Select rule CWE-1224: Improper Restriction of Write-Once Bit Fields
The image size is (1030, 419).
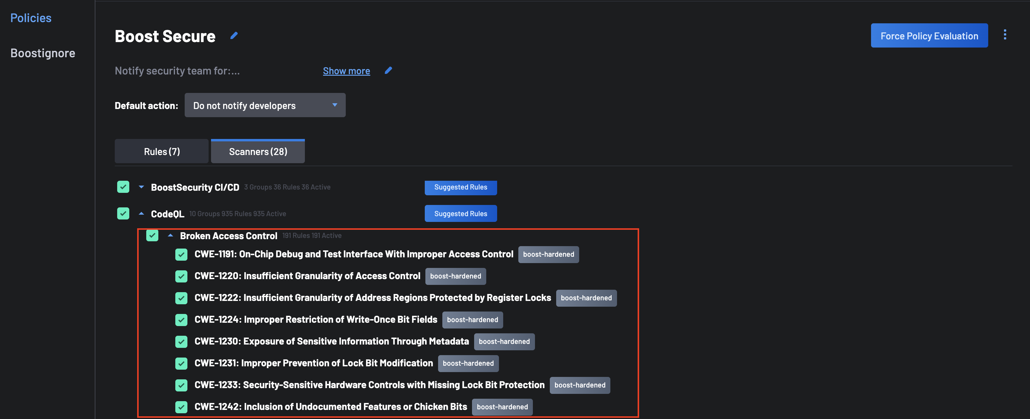pyautogui.click(x=316, y=319)
